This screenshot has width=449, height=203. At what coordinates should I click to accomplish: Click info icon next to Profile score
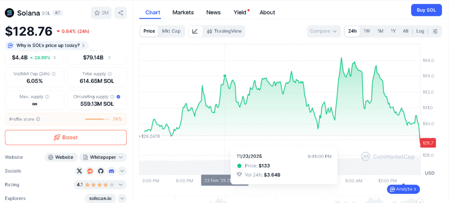tap(38, 119)
